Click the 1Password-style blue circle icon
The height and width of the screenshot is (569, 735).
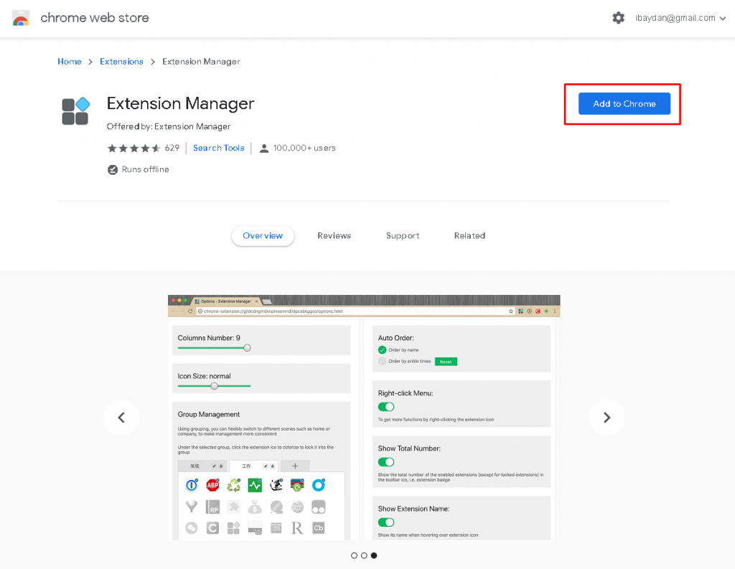(192, 485)
